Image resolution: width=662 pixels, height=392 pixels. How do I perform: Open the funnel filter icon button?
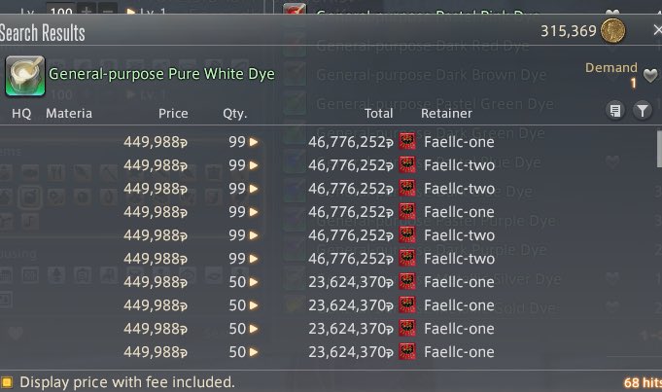coord(643,111)
